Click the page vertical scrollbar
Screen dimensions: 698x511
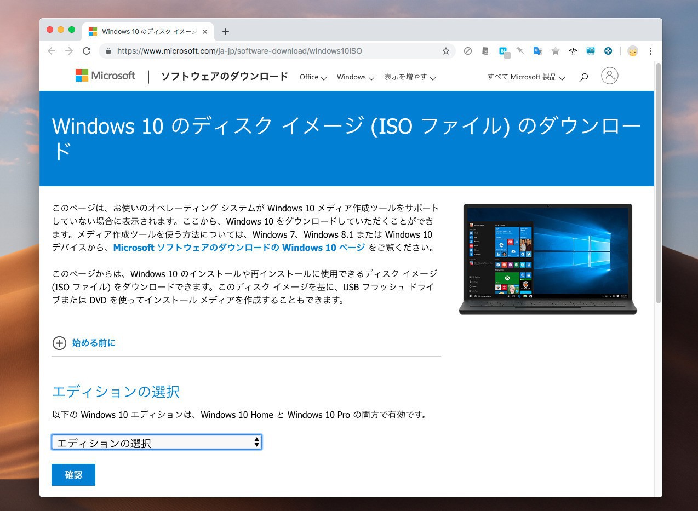(x=658, y=183)
